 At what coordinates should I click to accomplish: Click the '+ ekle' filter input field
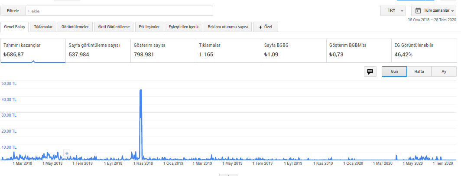(x=119, y=10)
